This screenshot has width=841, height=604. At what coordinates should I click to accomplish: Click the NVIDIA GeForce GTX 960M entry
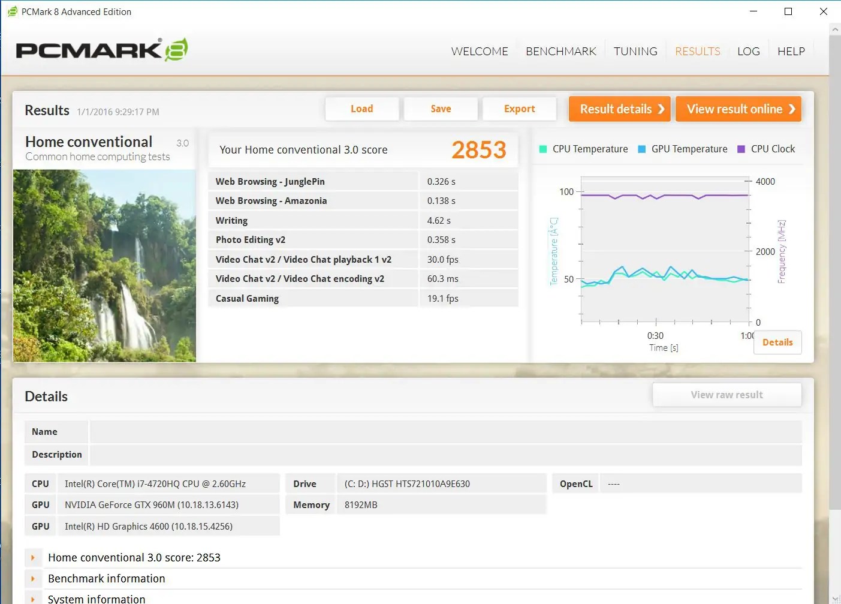152,505
